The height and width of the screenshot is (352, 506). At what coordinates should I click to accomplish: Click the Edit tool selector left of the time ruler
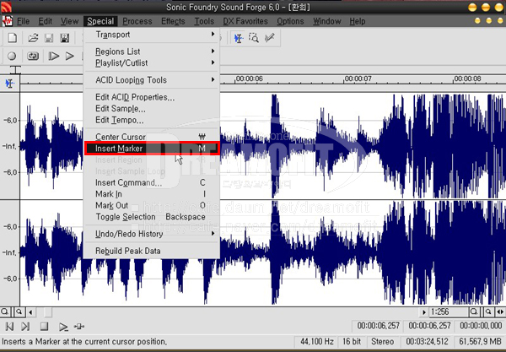click(x=9, y=84)
